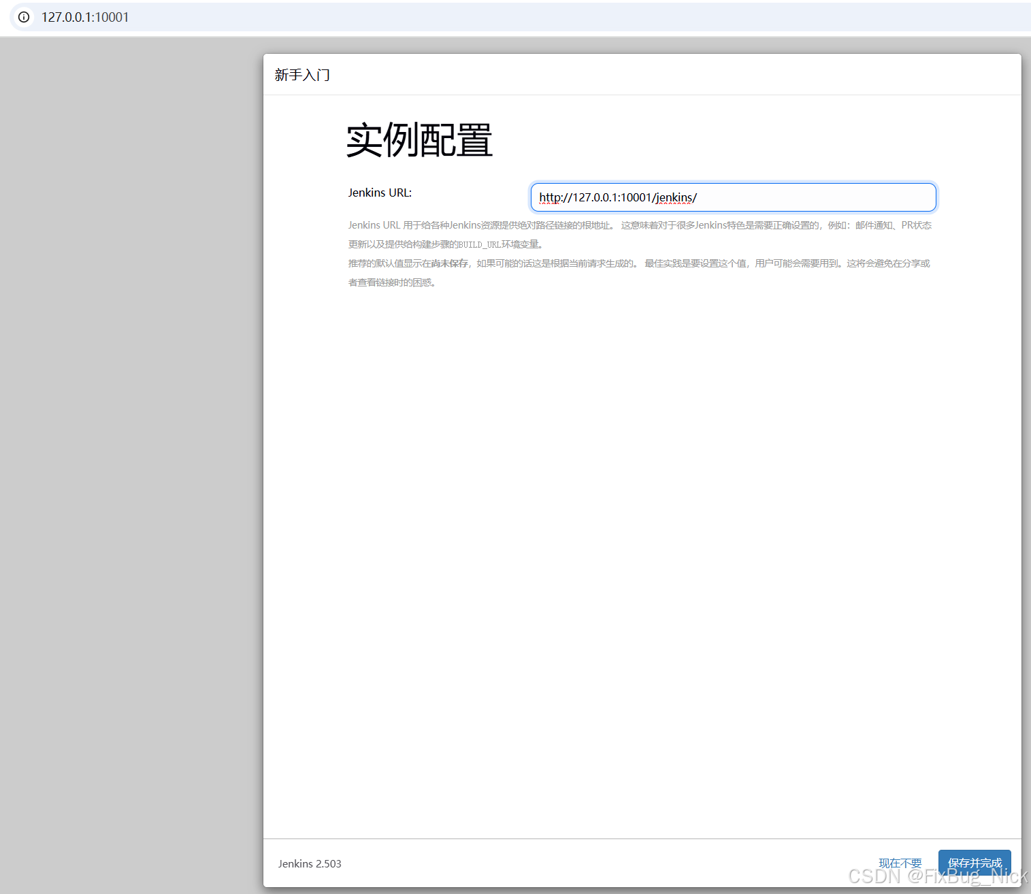
Task: Click the Jenkins 2.503 version text
Action: coord(310,863)
